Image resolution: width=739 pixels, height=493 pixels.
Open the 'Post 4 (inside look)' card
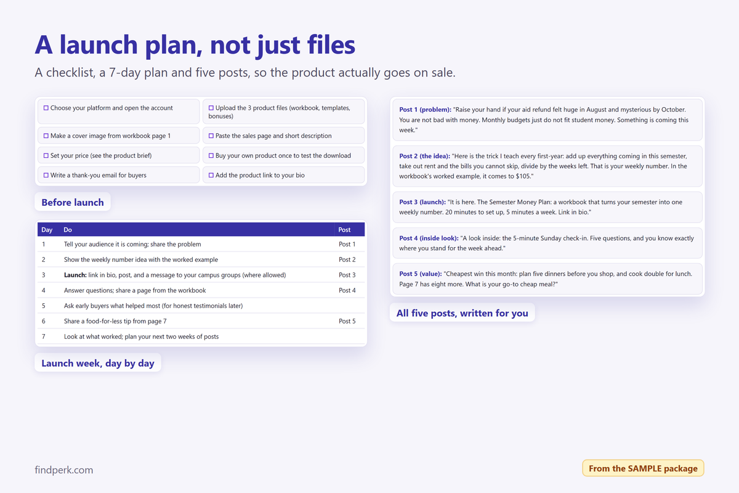(x=547, y=243)
